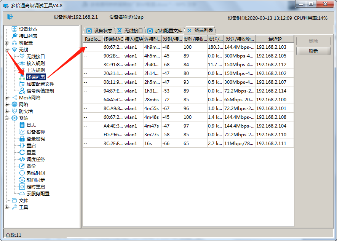337x241 pixels.
Task: Switch to the 无线接口 tab
Action: point(133,31)
